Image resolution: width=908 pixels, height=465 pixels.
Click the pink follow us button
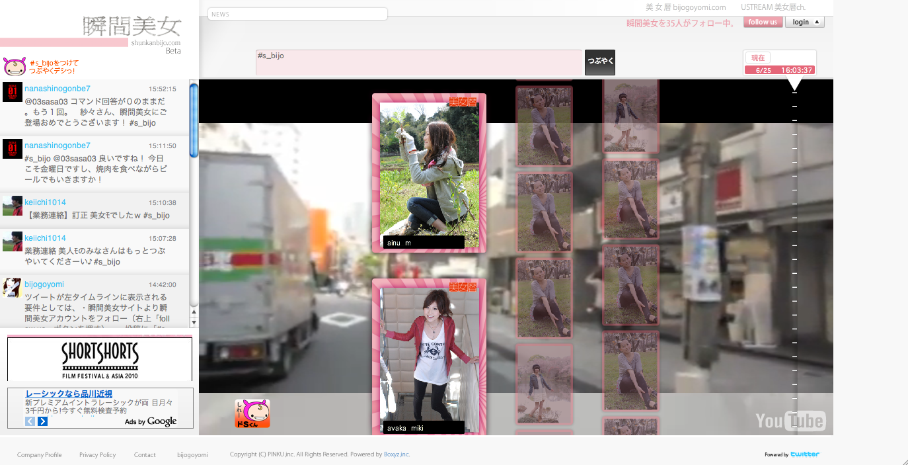pyautogui.click(x=763, y=22)
